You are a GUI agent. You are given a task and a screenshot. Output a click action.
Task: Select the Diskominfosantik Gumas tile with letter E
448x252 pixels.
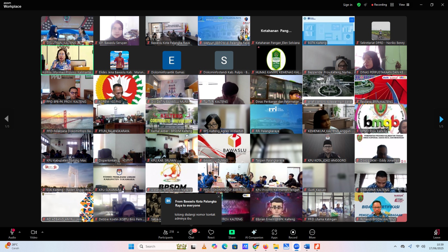[172, 60]
